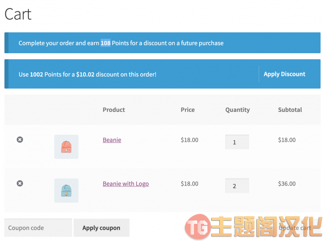Image resolution: width=325 pixels, height=241 pixels.
Task: Open the orange Beanie product thumbnail
Action: [66, 147]
